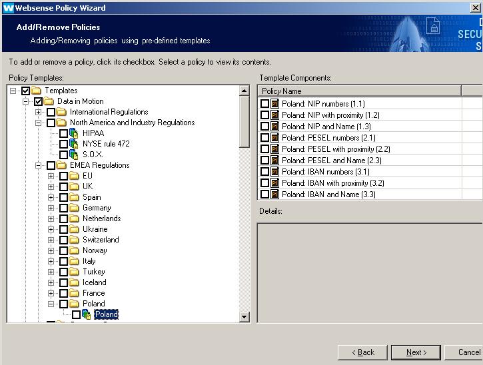Click the NYSE rule 472 template icon

(74, 144)
